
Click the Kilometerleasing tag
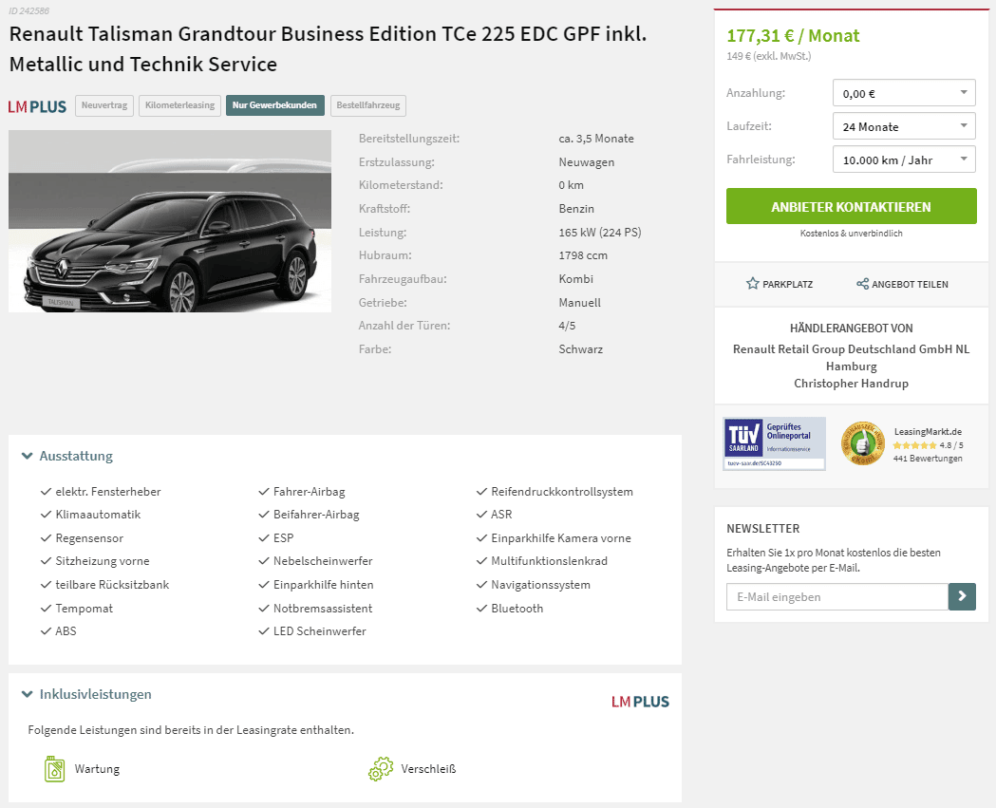click(x=179, y=105)
